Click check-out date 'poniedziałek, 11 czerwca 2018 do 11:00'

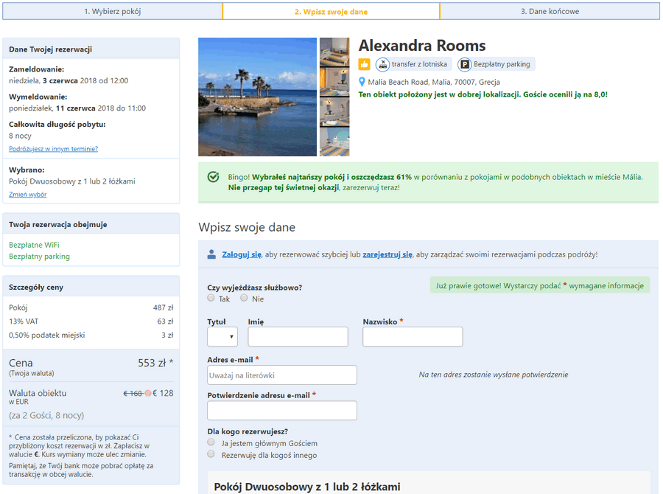(77, 108)
